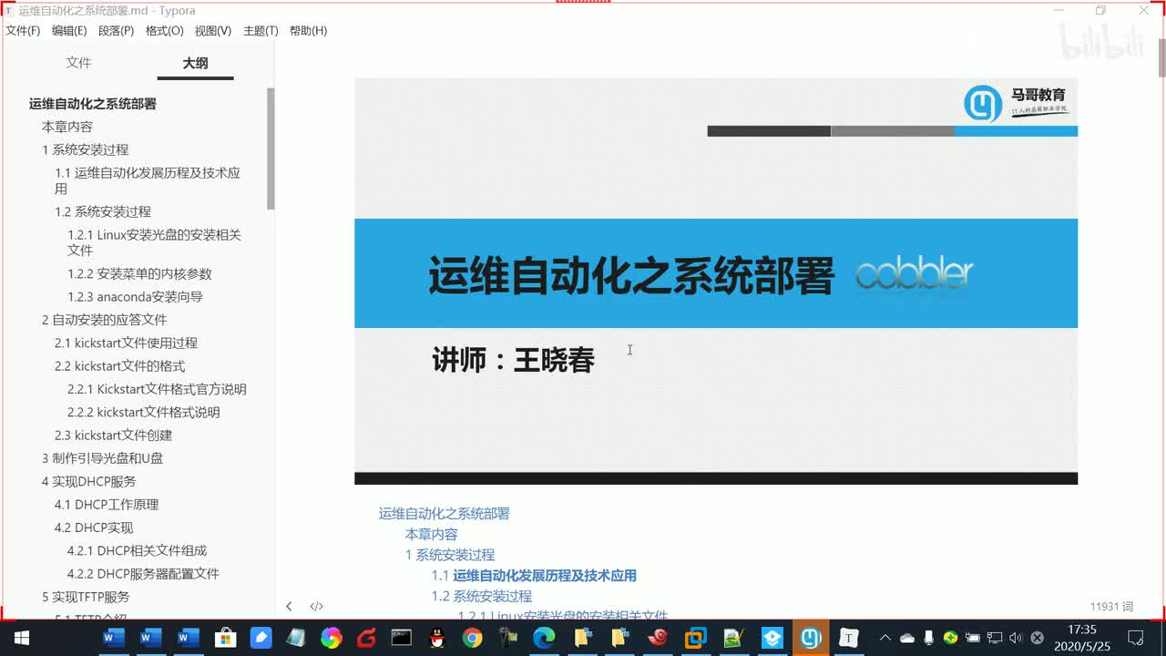
Task: Open the volume speaker tray icon
Action: point(1016,638)
